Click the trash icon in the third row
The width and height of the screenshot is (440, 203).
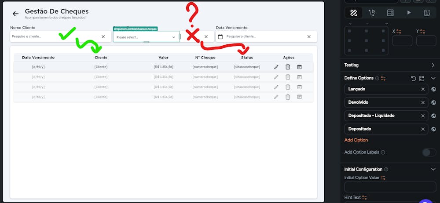click(288, 87)
